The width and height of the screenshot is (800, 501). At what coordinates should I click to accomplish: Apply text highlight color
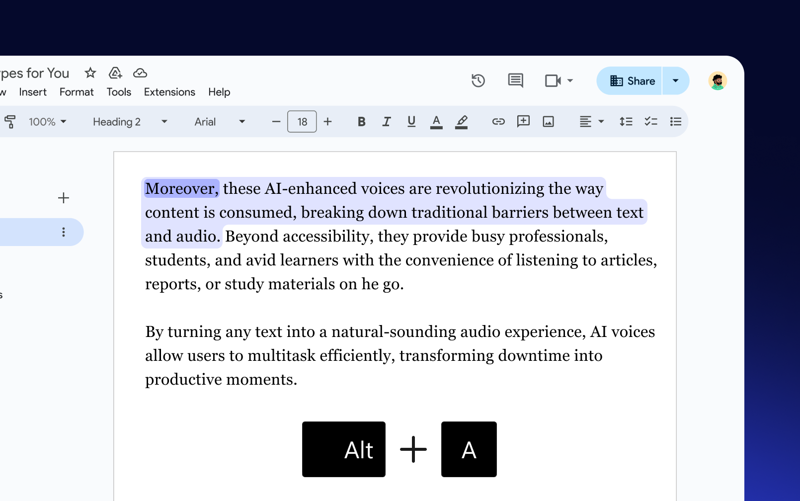462,121
